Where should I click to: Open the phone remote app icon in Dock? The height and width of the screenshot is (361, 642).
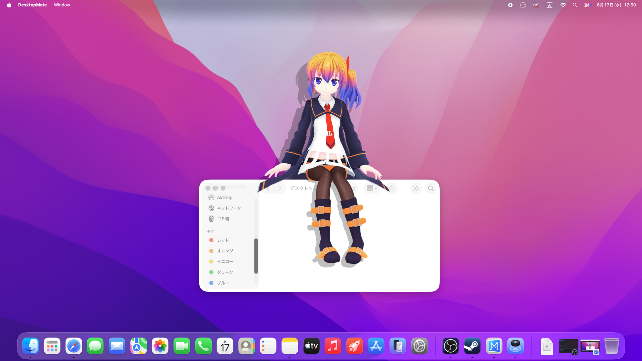[x=398, y=346]
